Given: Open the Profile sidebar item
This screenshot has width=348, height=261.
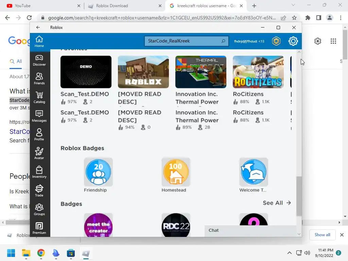Looking at the screenshot, I should click(x=39, y=135).
